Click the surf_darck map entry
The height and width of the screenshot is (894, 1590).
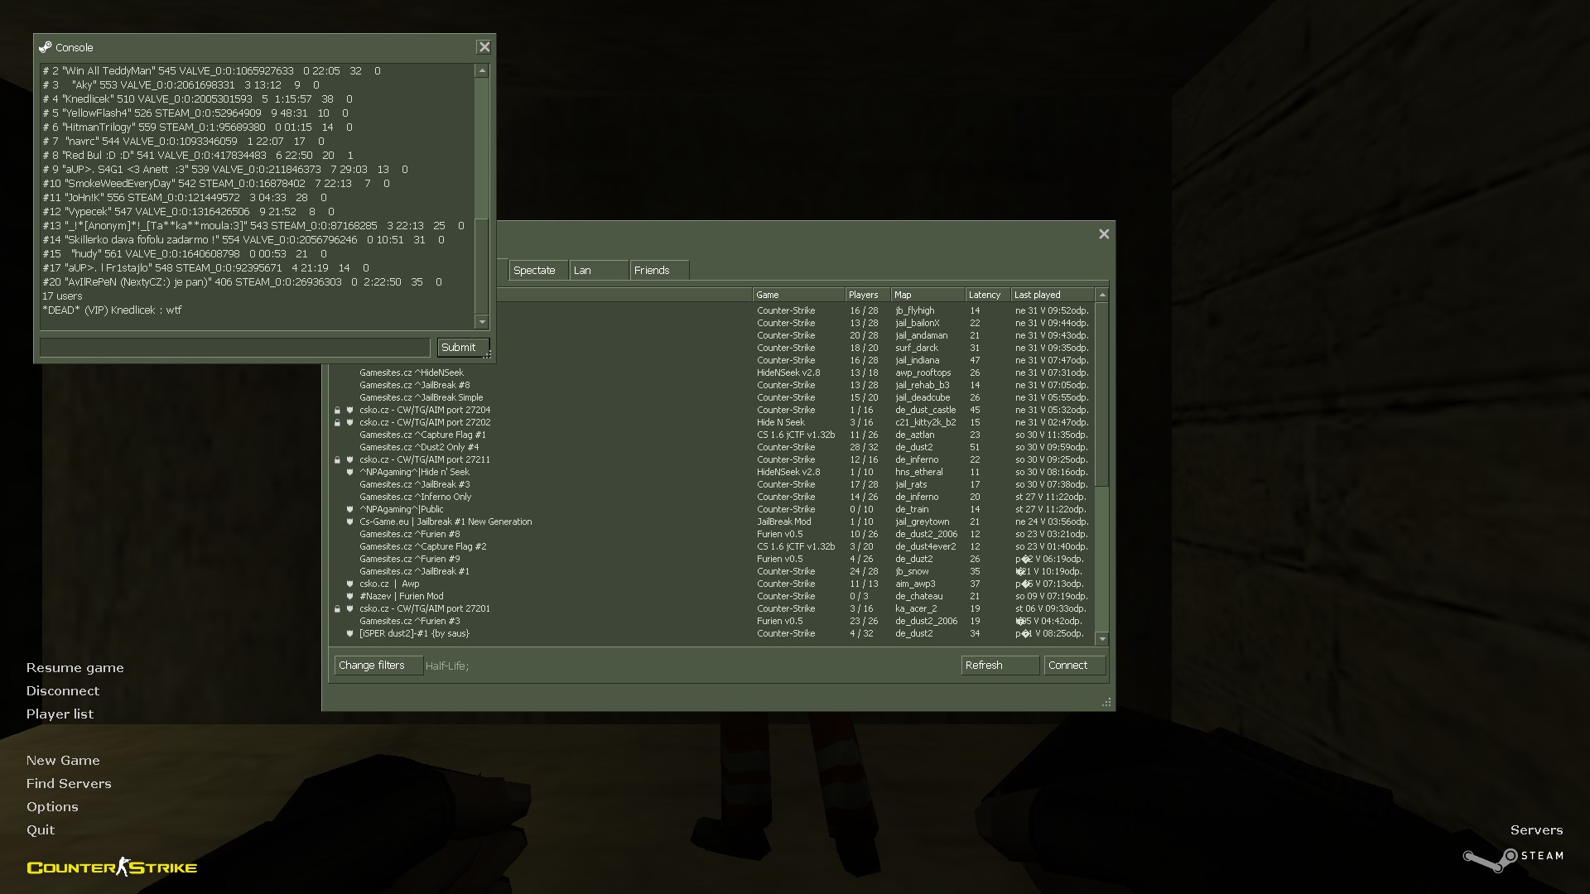(916, 348)
